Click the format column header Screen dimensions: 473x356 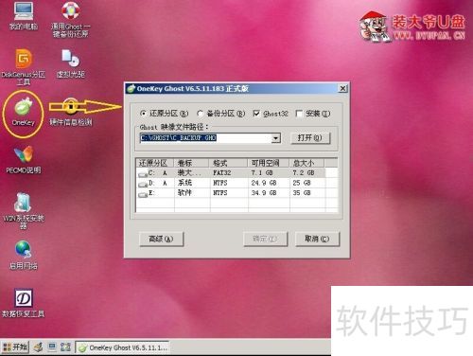pyautogui.click(x=229, y=163)
